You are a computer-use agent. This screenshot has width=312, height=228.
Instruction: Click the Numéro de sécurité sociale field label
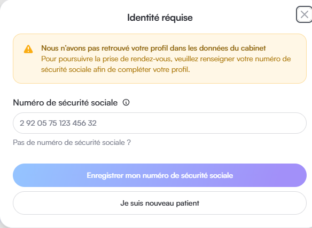[65, 103]
